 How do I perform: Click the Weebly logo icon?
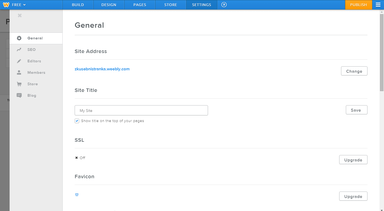point(6,5)
